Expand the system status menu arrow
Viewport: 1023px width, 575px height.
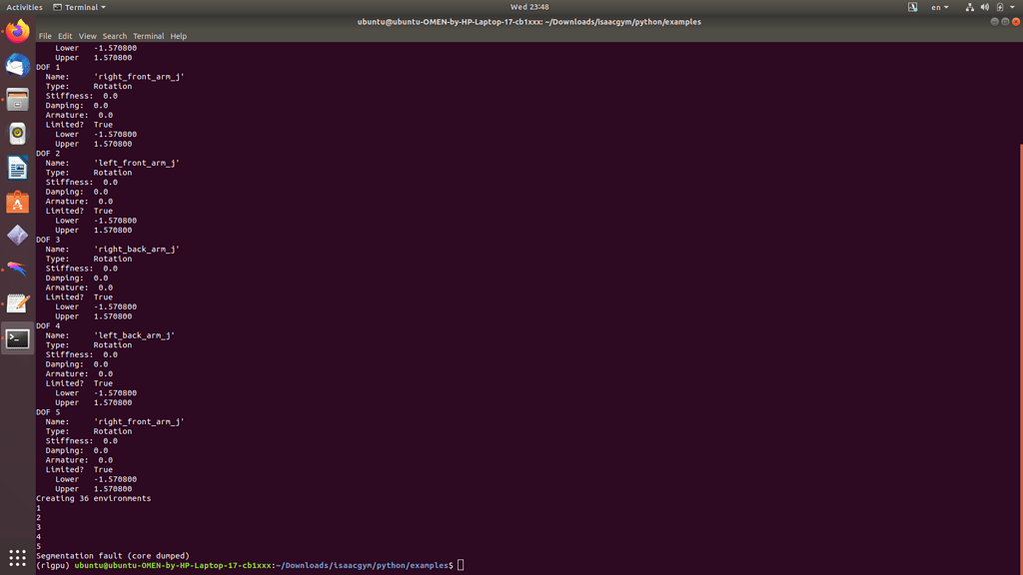coord(1012,7)
